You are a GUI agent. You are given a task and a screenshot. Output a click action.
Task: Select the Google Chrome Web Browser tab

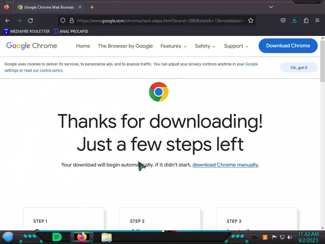click(x=50, y=7)
